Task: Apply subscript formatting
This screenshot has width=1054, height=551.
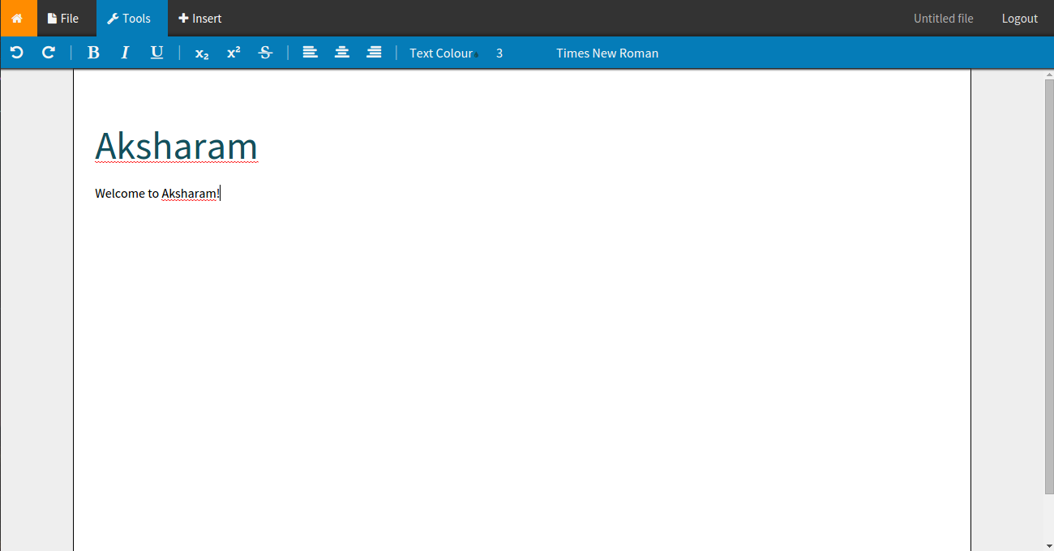Action: (201, 52)
